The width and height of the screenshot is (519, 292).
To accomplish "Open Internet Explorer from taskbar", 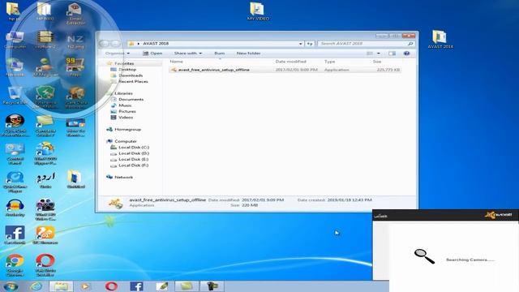I will pos(36,286).
